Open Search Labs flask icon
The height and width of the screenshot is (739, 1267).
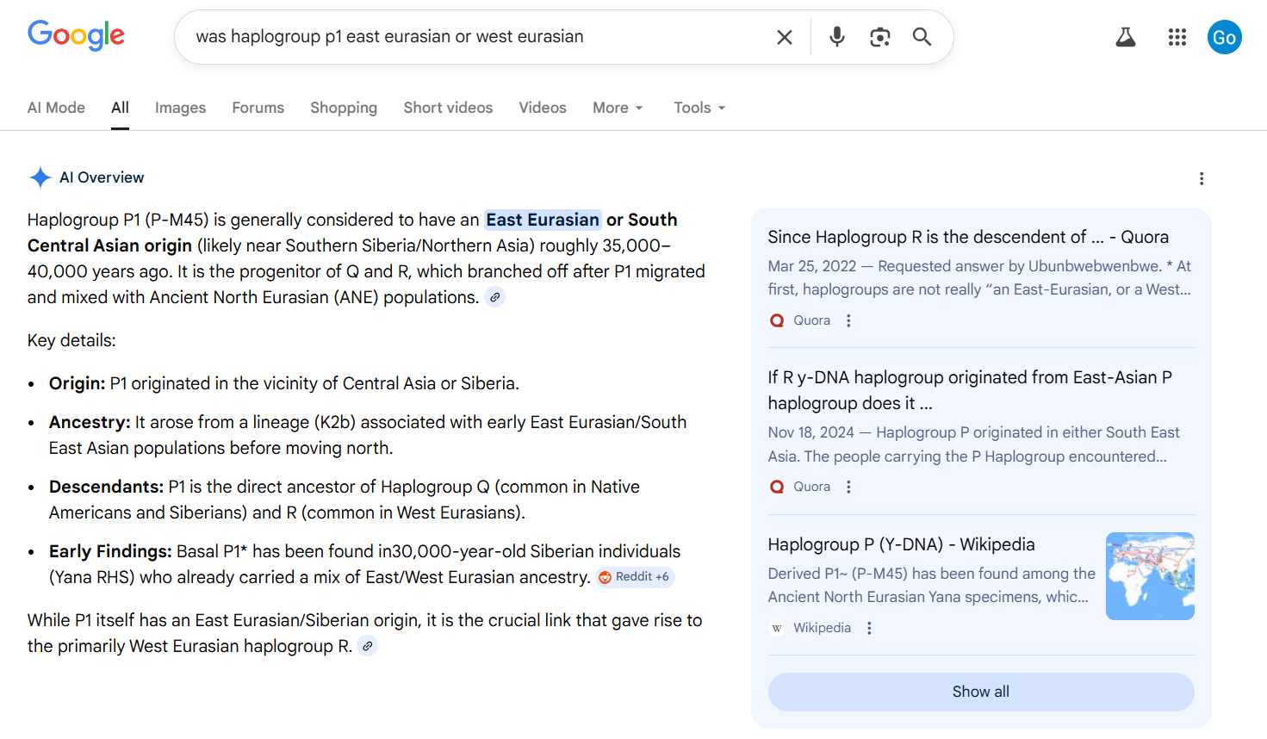pyautogui.click(x=1125, y=37)
